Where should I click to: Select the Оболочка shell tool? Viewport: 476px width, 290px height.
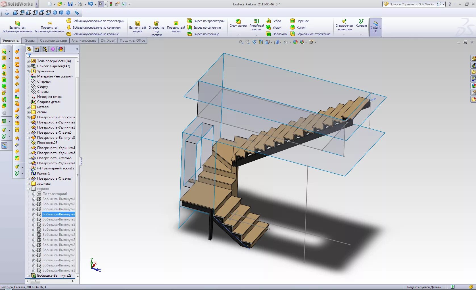click(x=276, y=34)
